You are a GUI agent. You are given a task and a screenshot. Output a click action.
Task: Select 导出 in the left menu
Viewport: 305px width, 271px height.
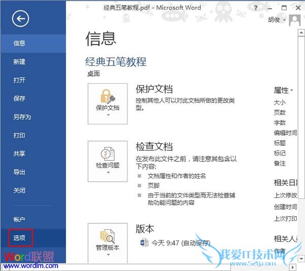coord(33,172)
